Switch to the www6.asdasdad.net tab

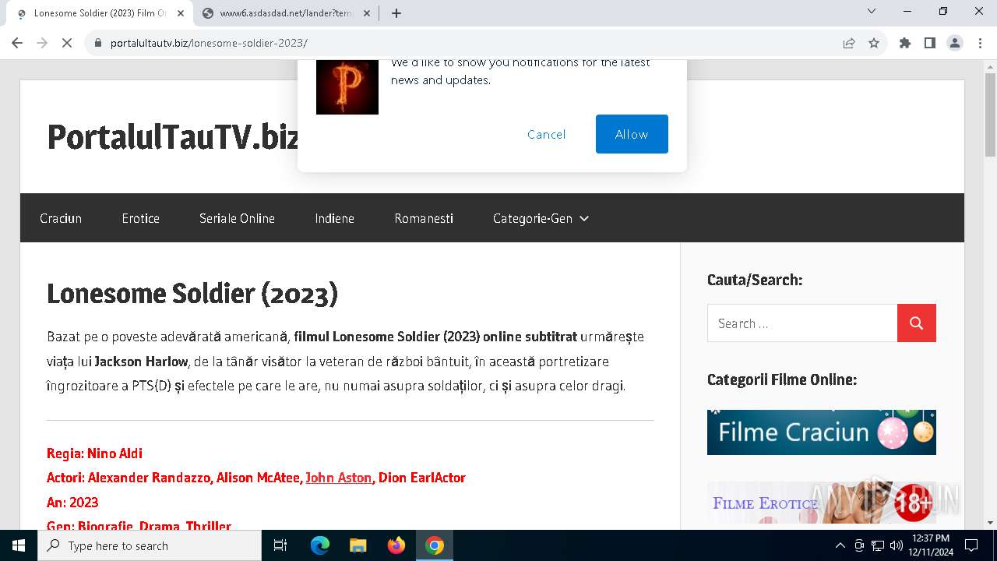pyautogui.click(x=287, y=13)
